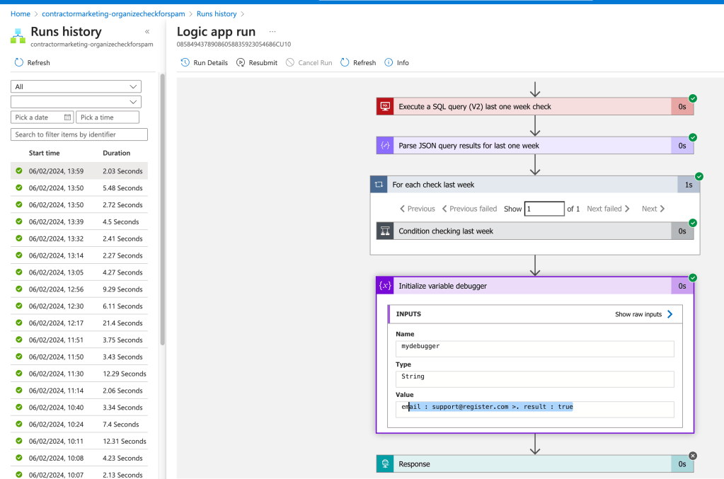The height and width of the screenshot is (479, 724).
Task: Click green success badge on Execute a SQL query
Action: [x=693, y=98]
